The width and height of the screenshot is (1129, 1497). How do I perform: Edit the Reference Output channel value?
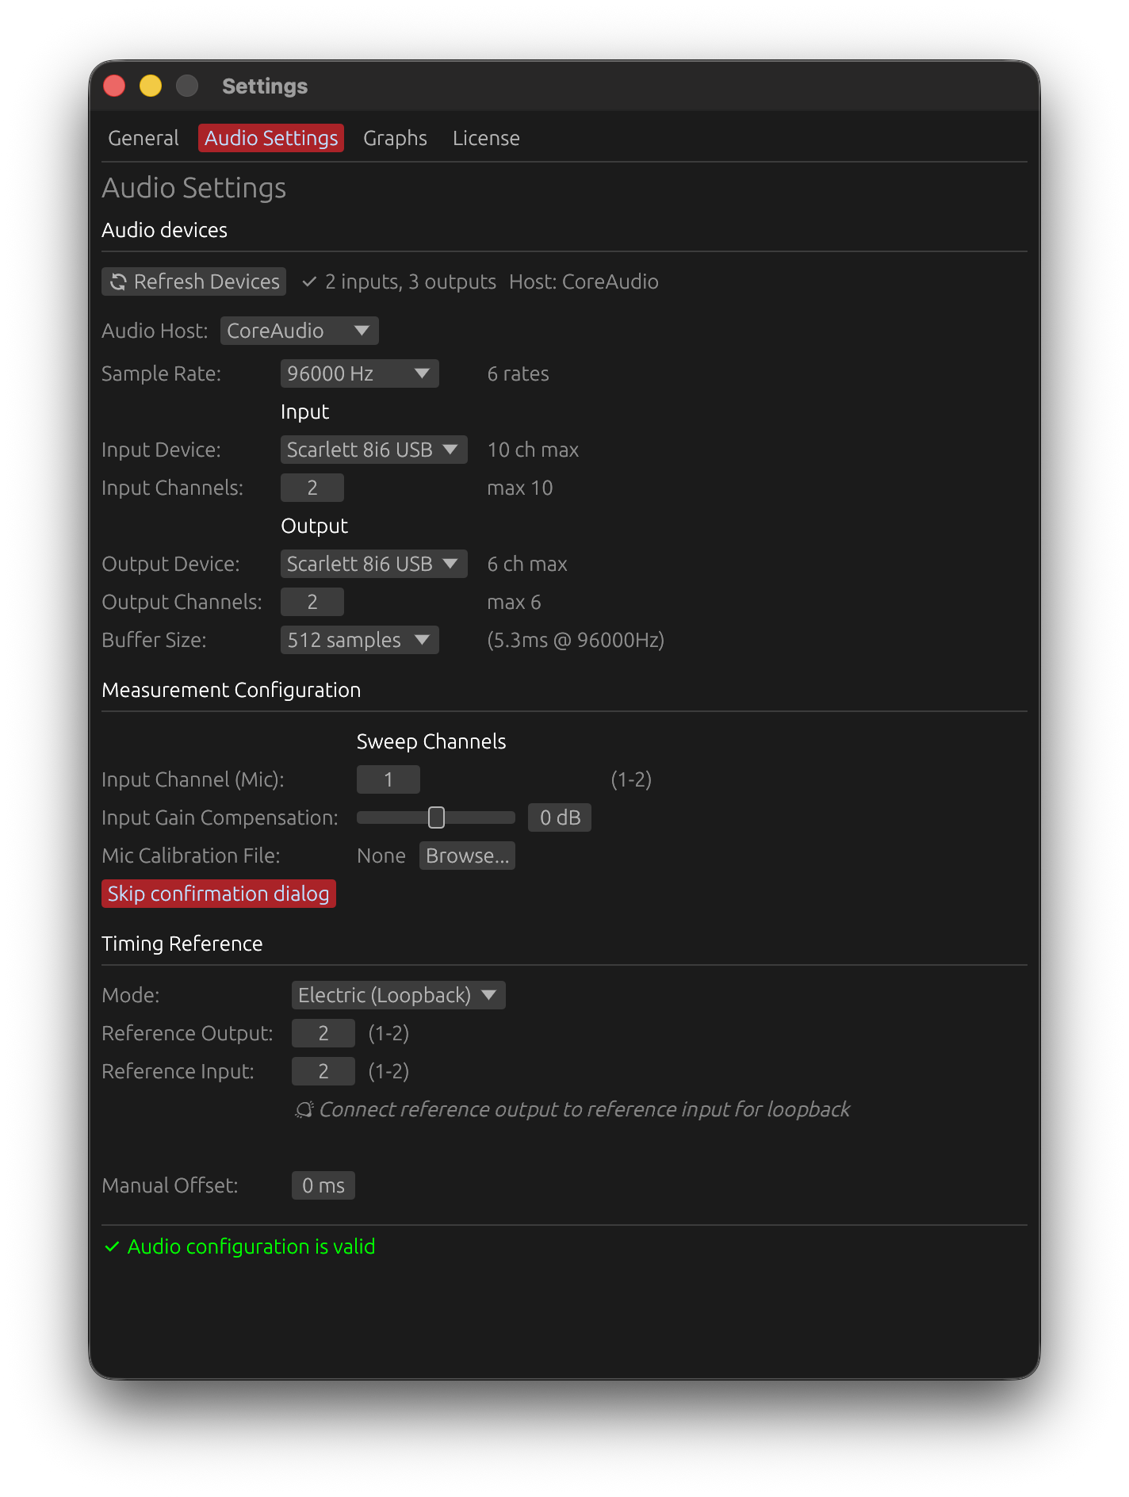(x=323, y=1033)
